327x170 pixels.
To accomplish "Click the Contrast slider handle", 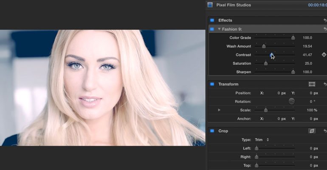I will pyautogui.click(x=271, y=55).
